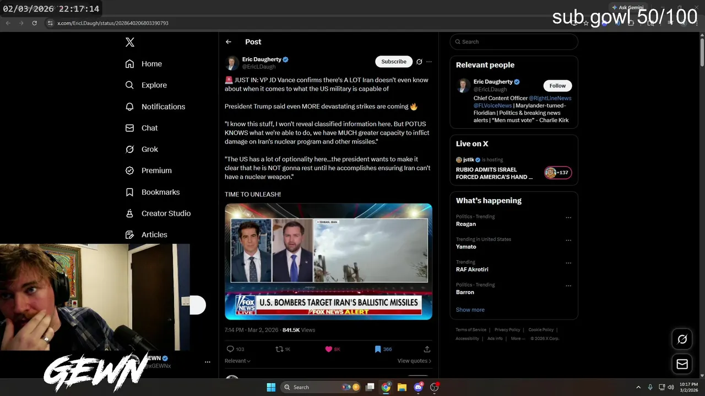Image resolution: width=705 pixels, height=396 pixels.
Task: Open more options for Reagan trend
Action: pos(568,218)
